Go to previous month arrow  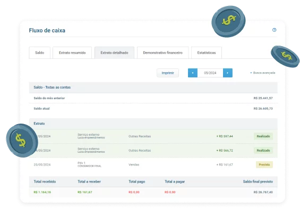tap(193, 73)
